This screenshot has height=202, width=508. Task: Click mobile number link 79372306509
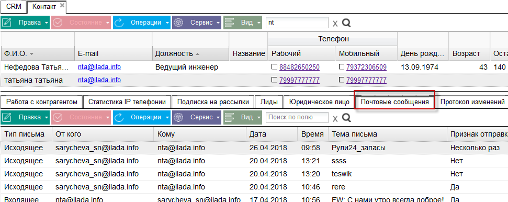(366, 68)
